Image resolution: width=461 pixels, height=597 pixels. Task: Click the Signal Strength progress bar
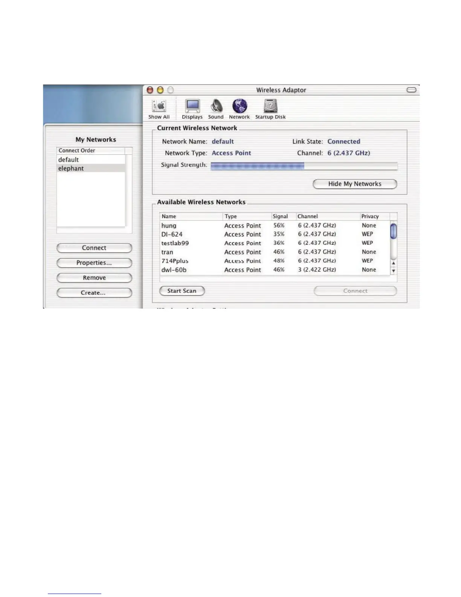(304, 166)
